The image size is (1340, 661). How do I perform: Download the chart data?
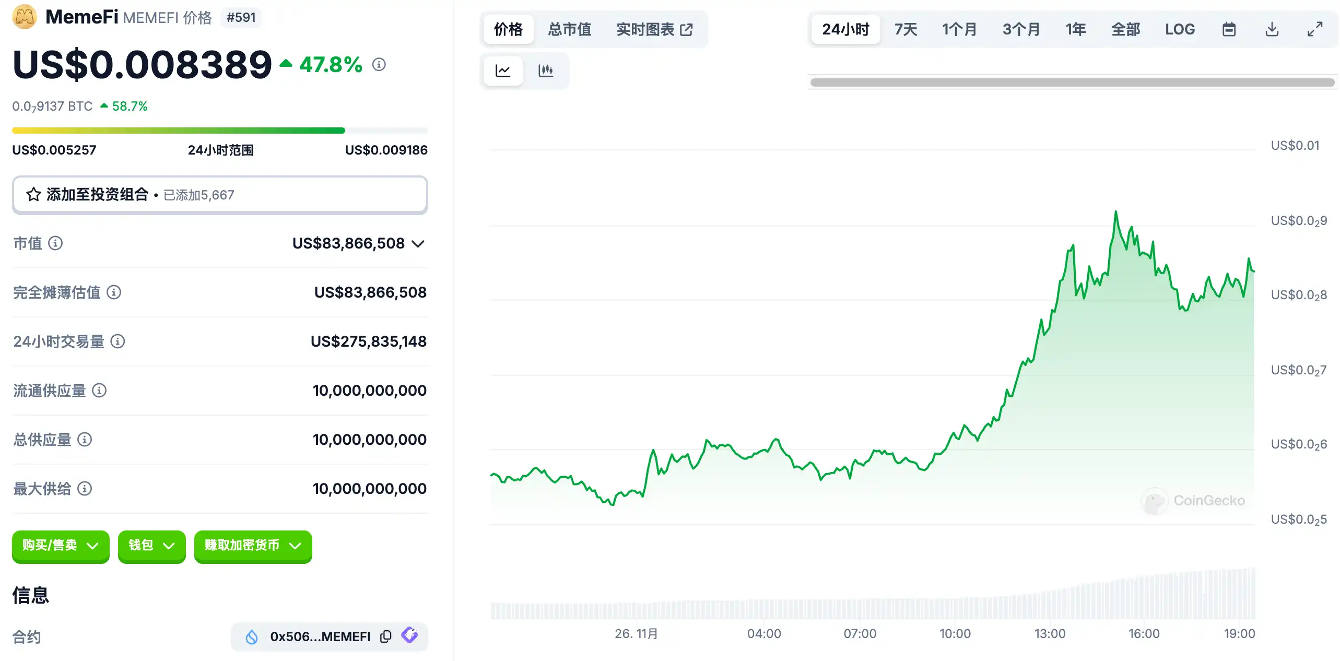point(1272,29)
